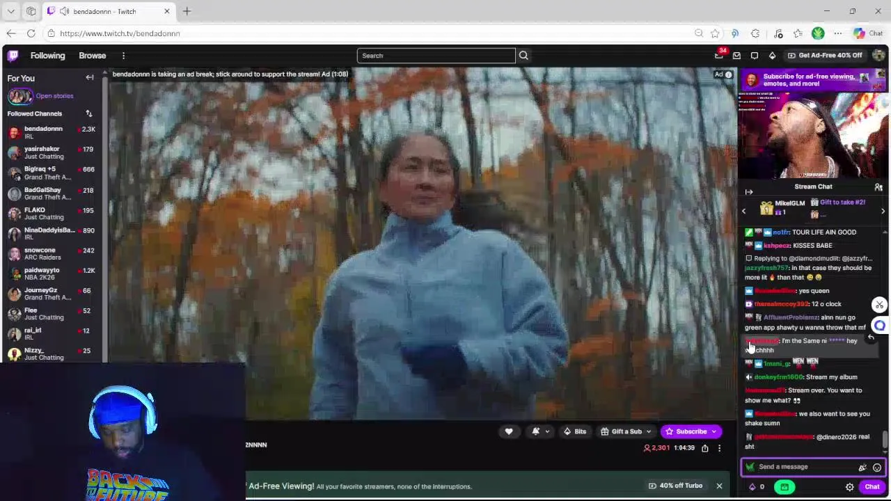
Task: Click the purple Subscribe button
Action: point(691,431)
